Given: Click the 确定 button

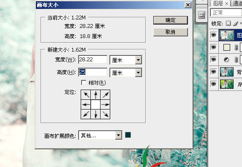Looking at the screenshot, I should tap(170, 20).
